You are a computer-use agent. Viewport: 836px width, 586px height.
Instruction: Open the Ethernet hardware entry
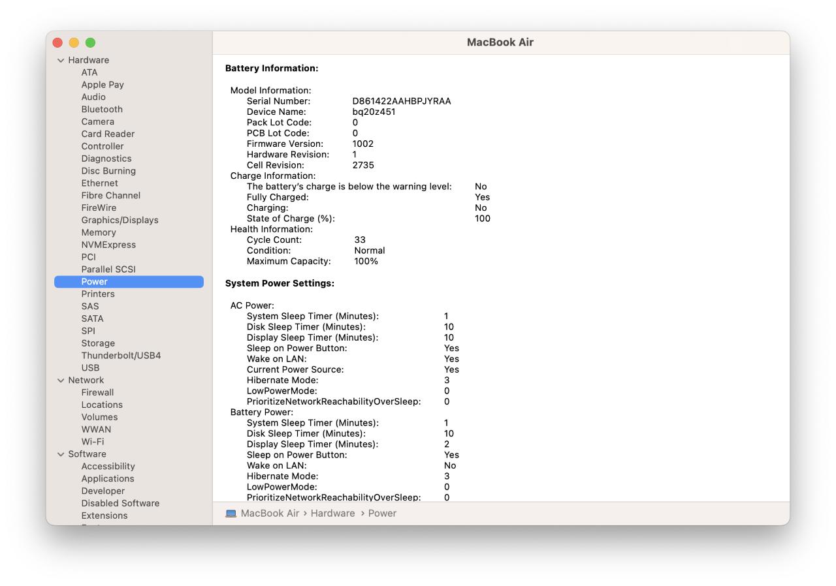point(100,183)
